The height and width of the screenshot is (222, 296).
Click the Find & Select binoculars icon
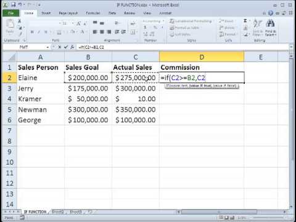[x=270, y=28]
